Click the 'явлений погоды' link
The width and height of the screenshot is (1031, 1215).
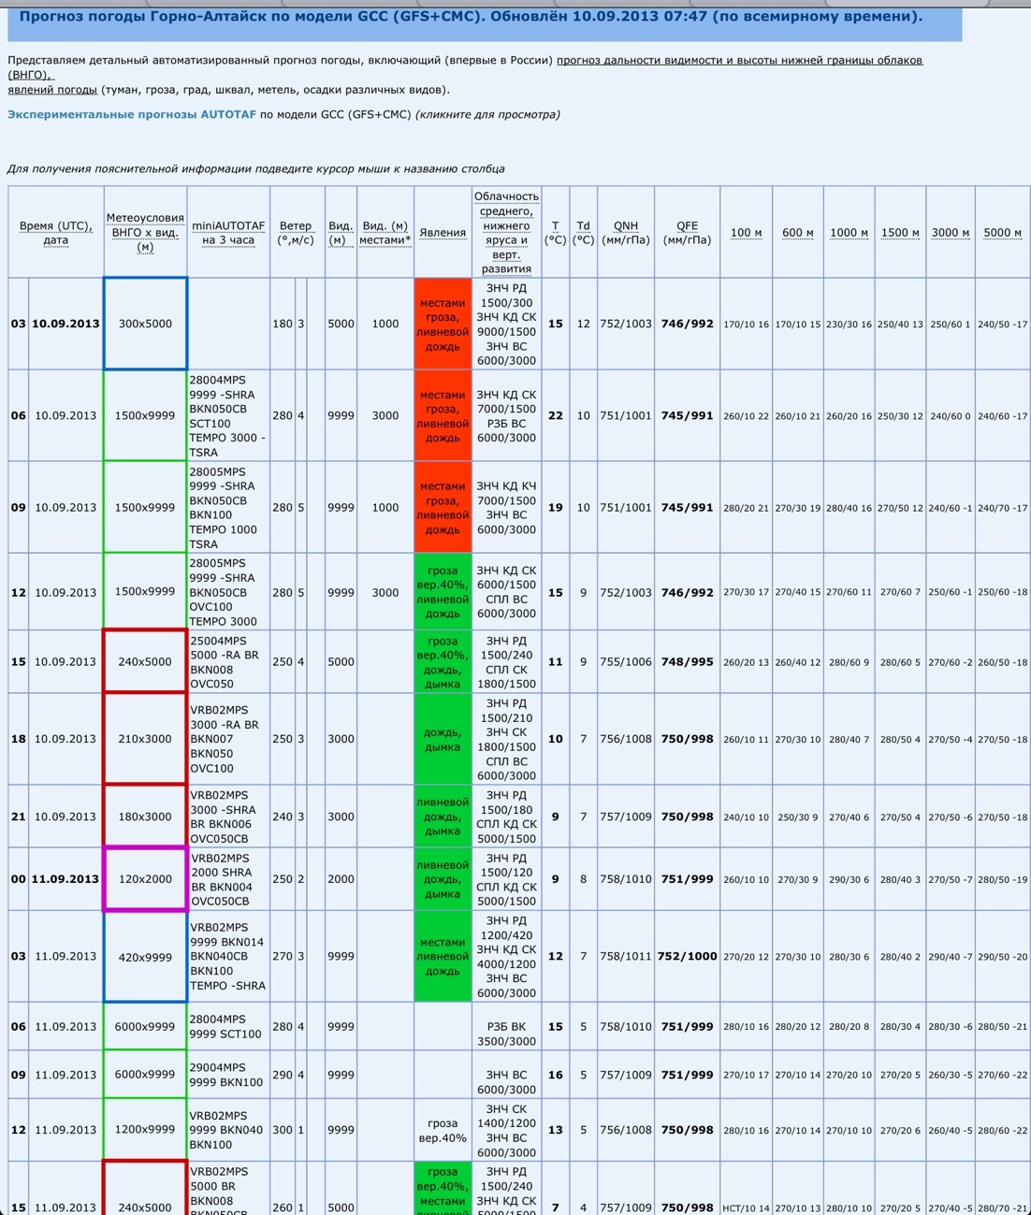click(x=52, y=90)
